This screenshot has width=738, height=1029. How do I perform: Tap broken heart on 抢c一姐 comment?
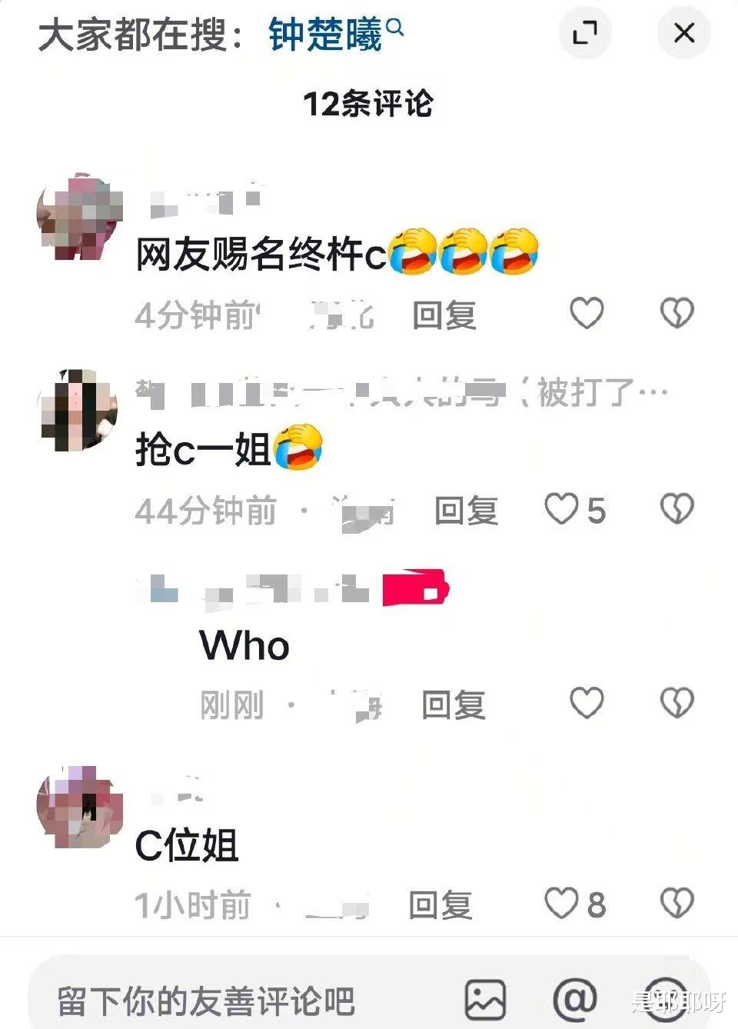(677, 509)
